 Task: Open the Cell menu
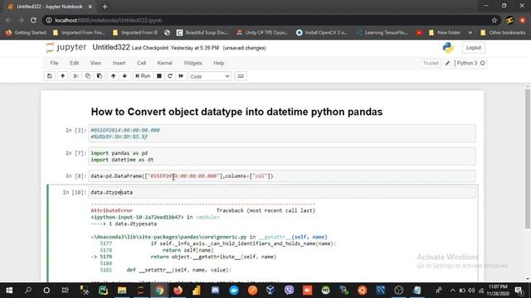[141, 63]
